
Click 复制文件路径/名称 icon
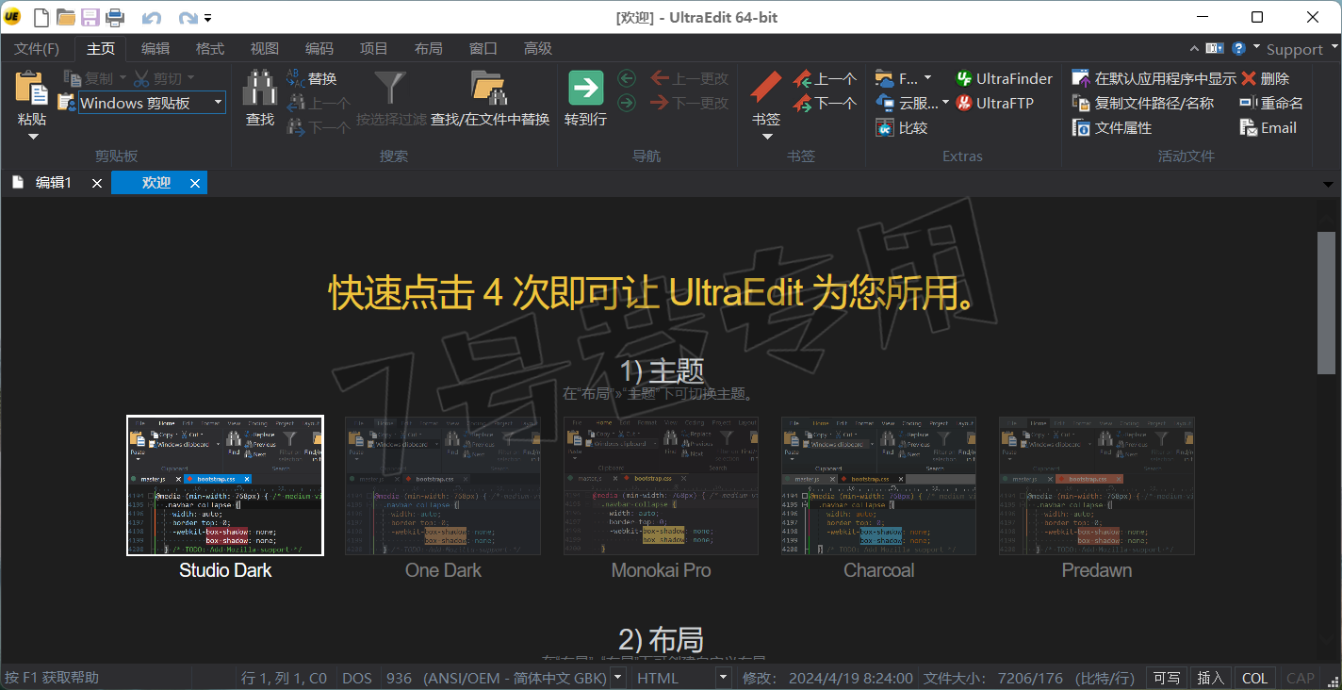coord(1081,104)
